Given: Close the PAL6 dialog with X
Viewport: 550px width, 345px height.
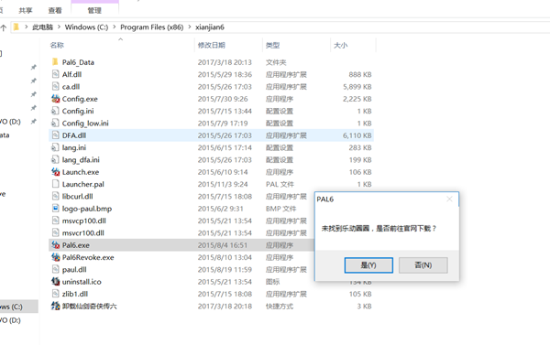Looking at the screenshot, I should pyautogui.click(x=449, y=199).
